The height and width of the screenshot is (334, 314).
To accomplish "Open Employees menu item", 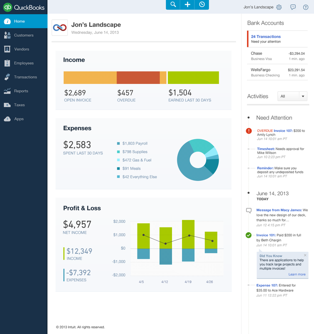I will point(24,63).
